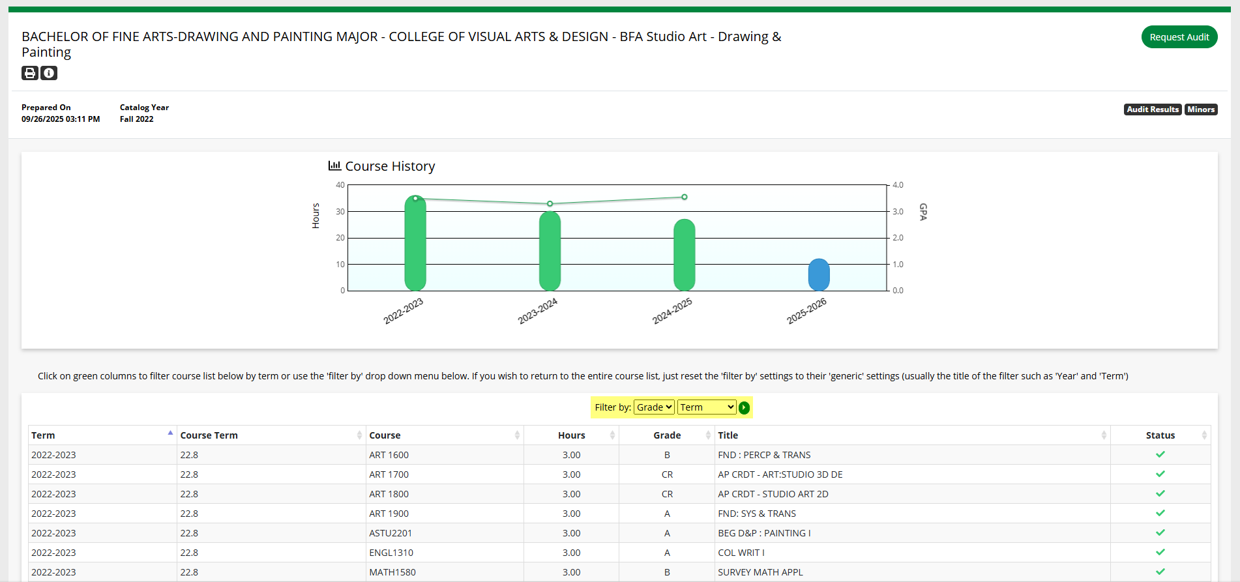Click the ART 1900 status checkmark
Image resolution: width=1240 pixels, height=582 pixels.
point(1160,513)
